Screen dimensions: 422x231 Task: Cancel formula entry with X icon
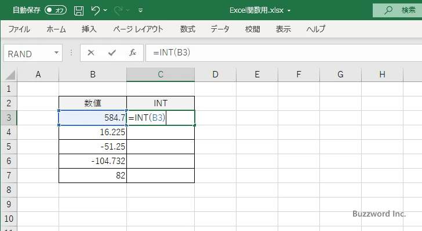pyautogui.click(x=90, y=53)
